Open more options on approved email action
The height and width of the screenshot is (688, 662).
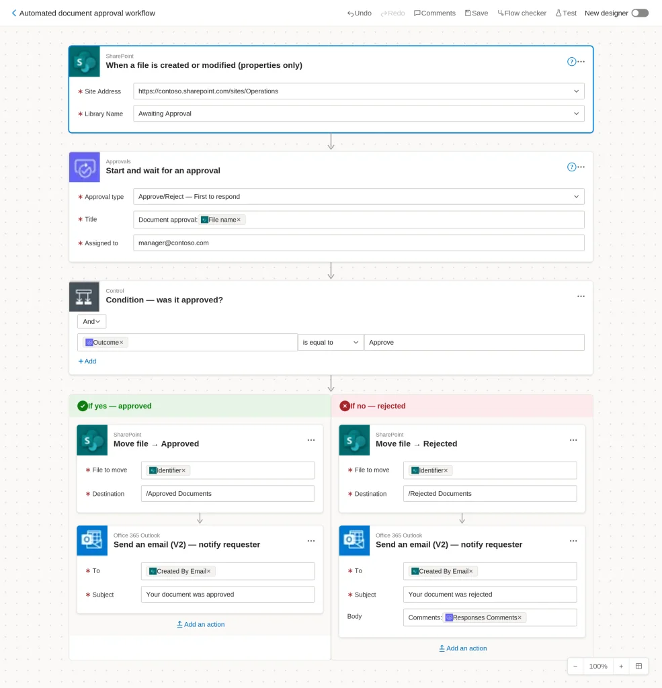pyautogui.click(x=311, y=541)
